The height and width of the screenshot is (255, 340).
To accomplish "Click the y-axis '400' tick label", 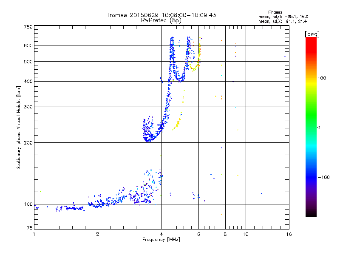I will pos(28,81).
